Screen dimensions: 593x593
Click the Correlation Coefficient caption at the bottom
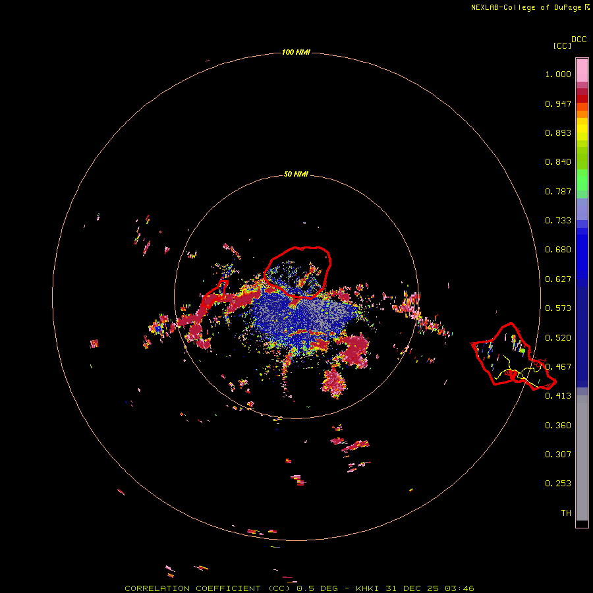[299, 588]
